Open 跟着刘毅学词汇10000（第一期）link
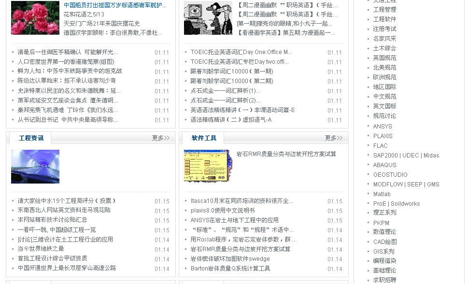 pos(232,71)
